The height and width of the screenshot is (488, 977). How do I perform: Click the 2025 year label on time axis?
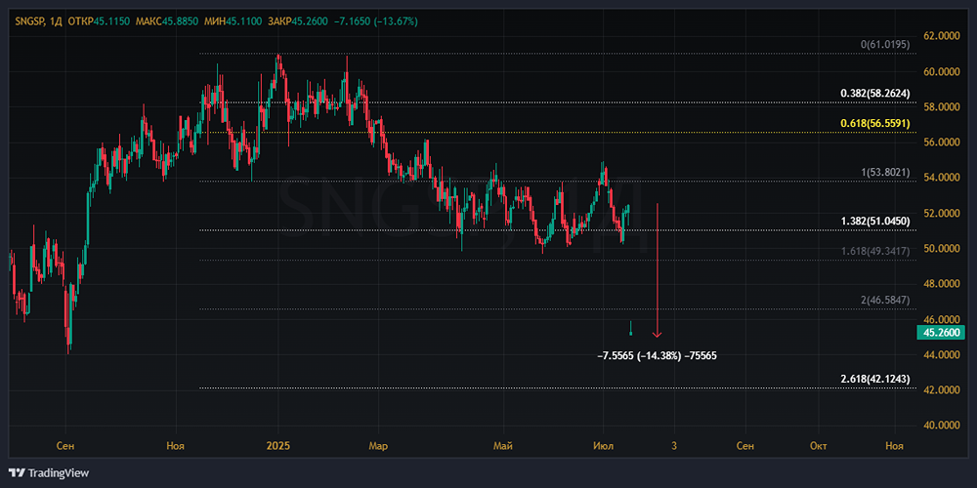277,446
